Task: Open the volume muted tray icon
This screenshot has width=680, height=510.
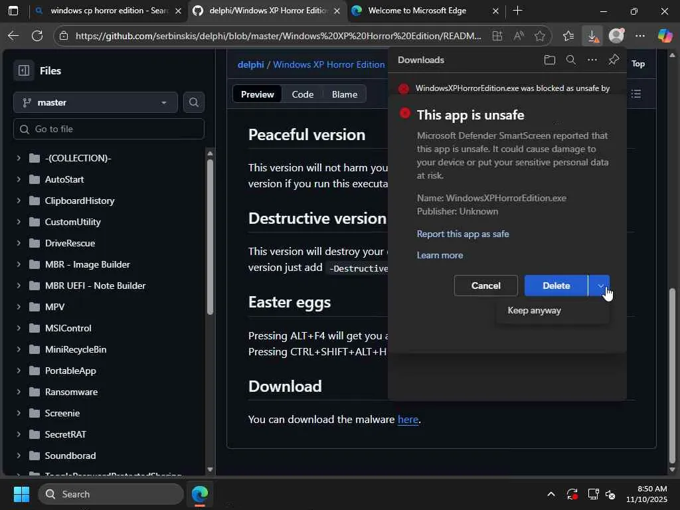Action: coord(611,494)
